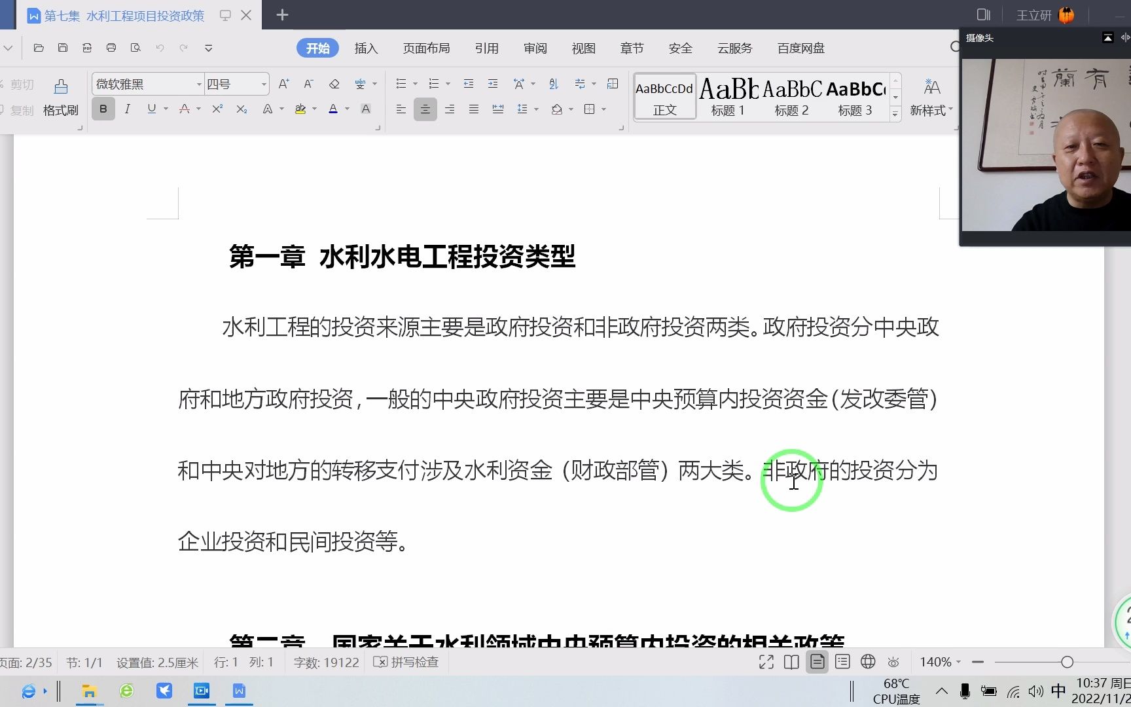The image size is (1131, 707).
Task: Toggle subscript formatting icon
Action: click(x=241, y=109)
